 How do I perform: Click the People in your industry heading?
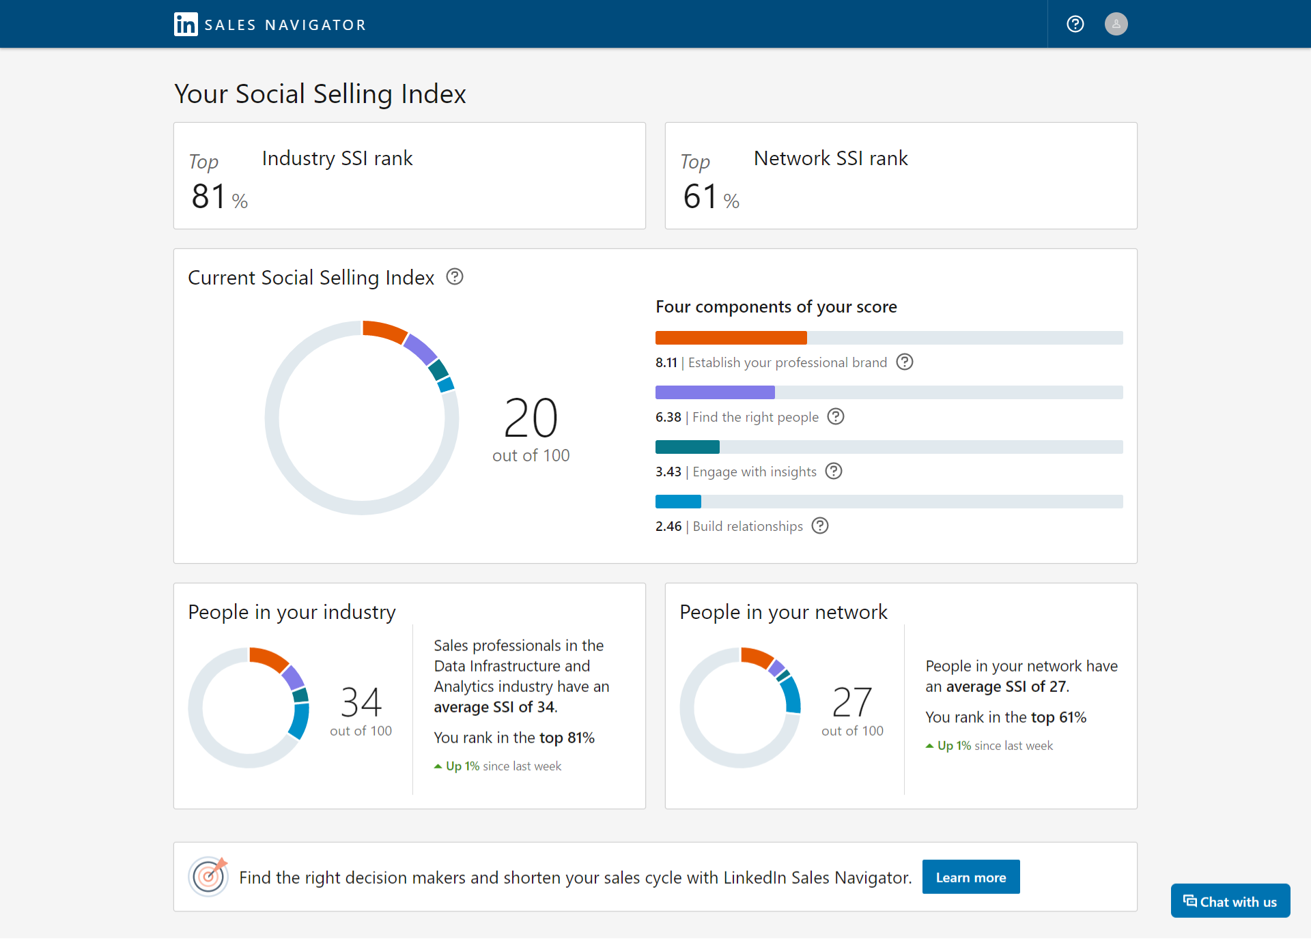click(292, 612)
